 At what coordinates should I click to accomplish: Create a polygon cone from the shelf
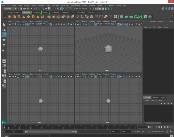24,17
